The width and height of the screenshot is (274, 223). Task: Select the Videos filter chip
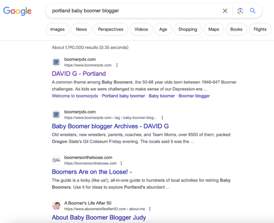pyautogui.click(x=141, y=29)
